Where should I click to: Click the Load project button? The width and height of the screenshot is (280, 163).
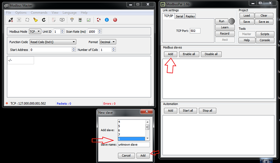(247, 15)
